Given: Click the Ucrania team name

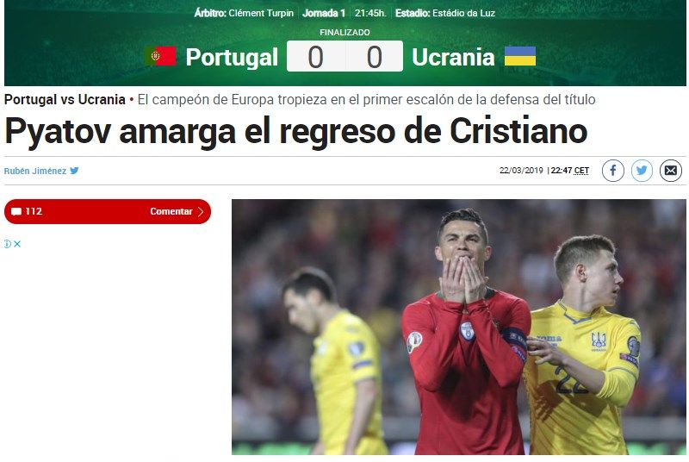Looking at the screenshot, I should (x=454, y=57).
